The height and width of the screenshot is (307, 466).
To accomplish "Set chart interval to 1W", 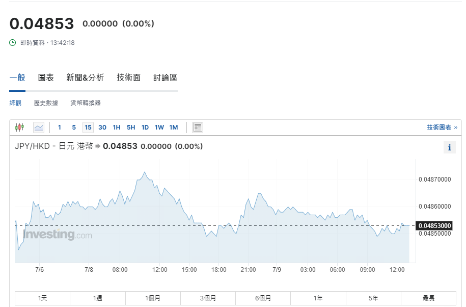I will tap(159, 127).
